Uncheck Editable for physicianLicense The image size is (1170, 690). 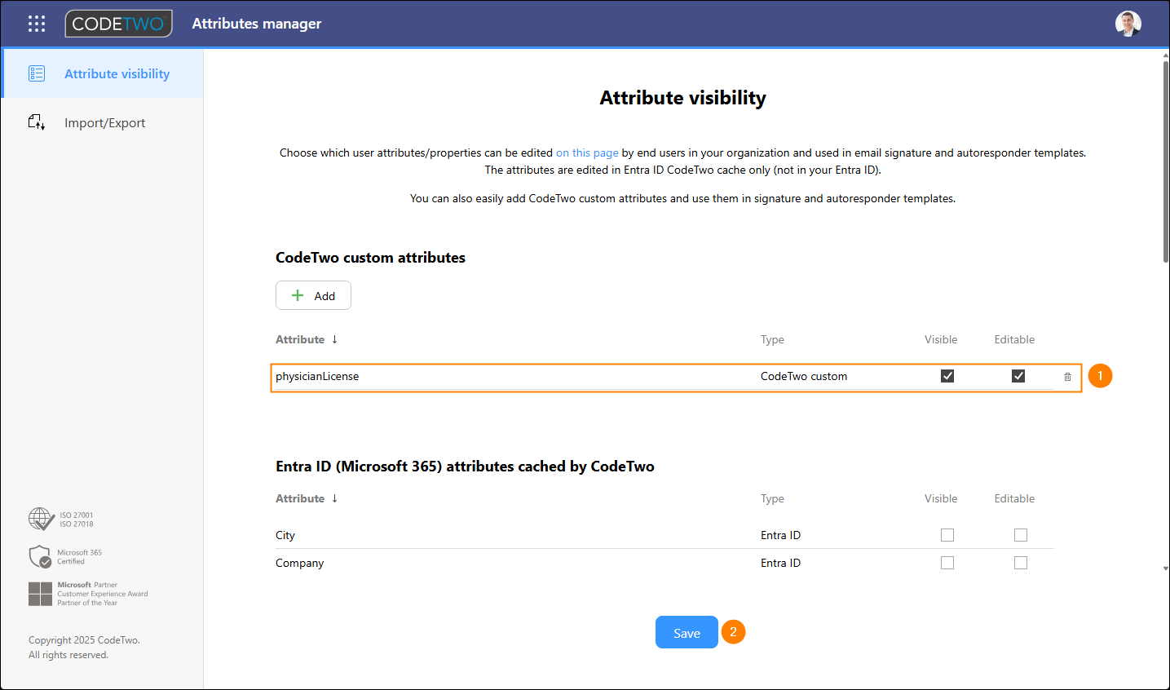coord(1018,376)
